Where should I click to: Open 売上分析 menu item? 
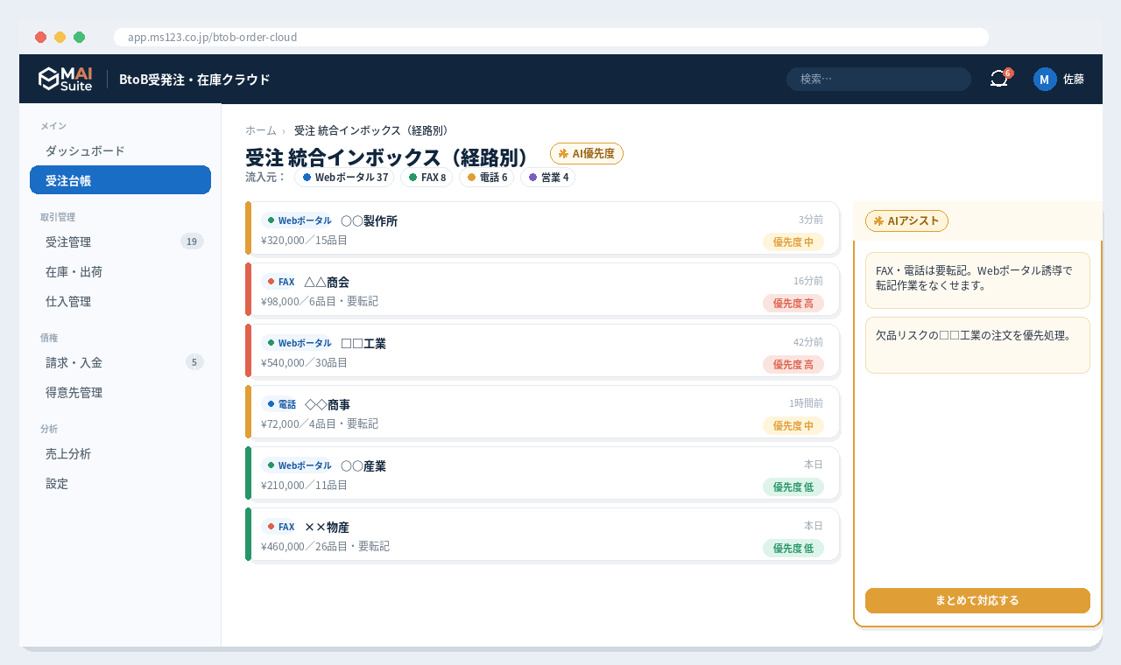pos(120,453)
